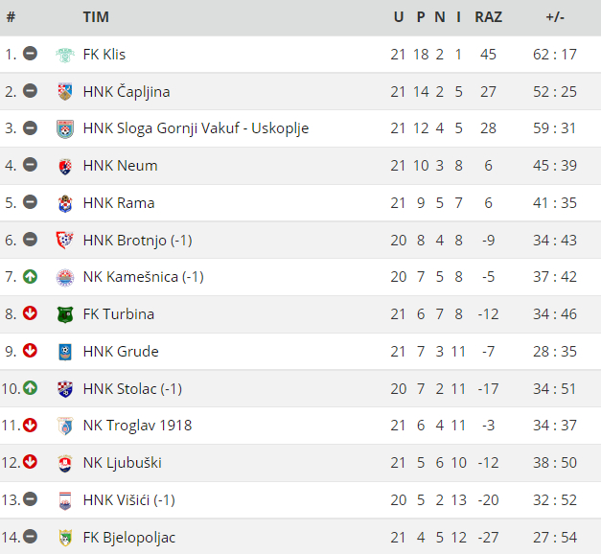Viewport: 601px width, 554px height.
Task: Click red down arrow beside FK Turbina
Action: coord(30,313)
